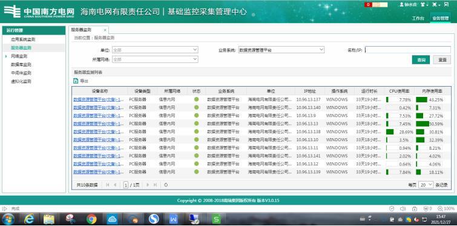Click the browser security shield icon in status bar
The image size is (457, 226).
click(x=392, y=209)
